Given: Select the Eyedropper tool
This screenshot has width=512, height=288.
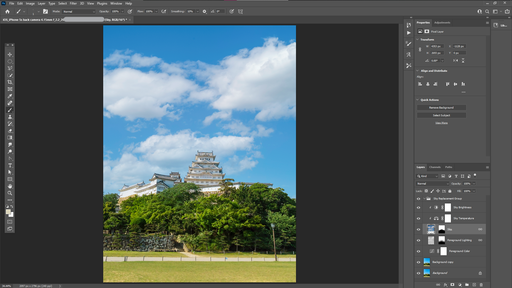Looking at the screenshot, I should [x=10, y=96].
